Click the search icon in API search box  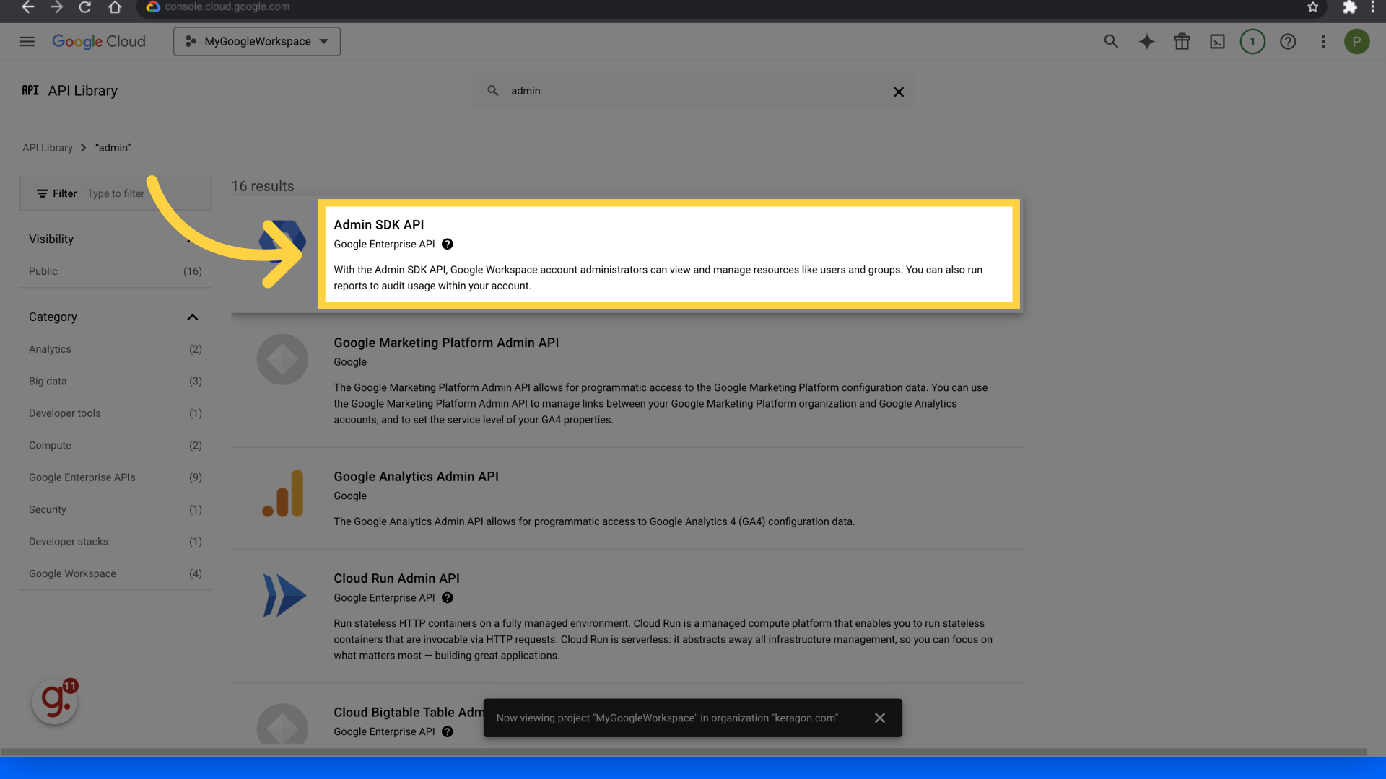(x=492, y=91)
